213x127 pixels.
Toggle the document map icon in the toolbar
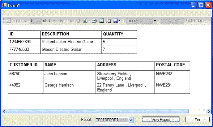pos(8,21)
